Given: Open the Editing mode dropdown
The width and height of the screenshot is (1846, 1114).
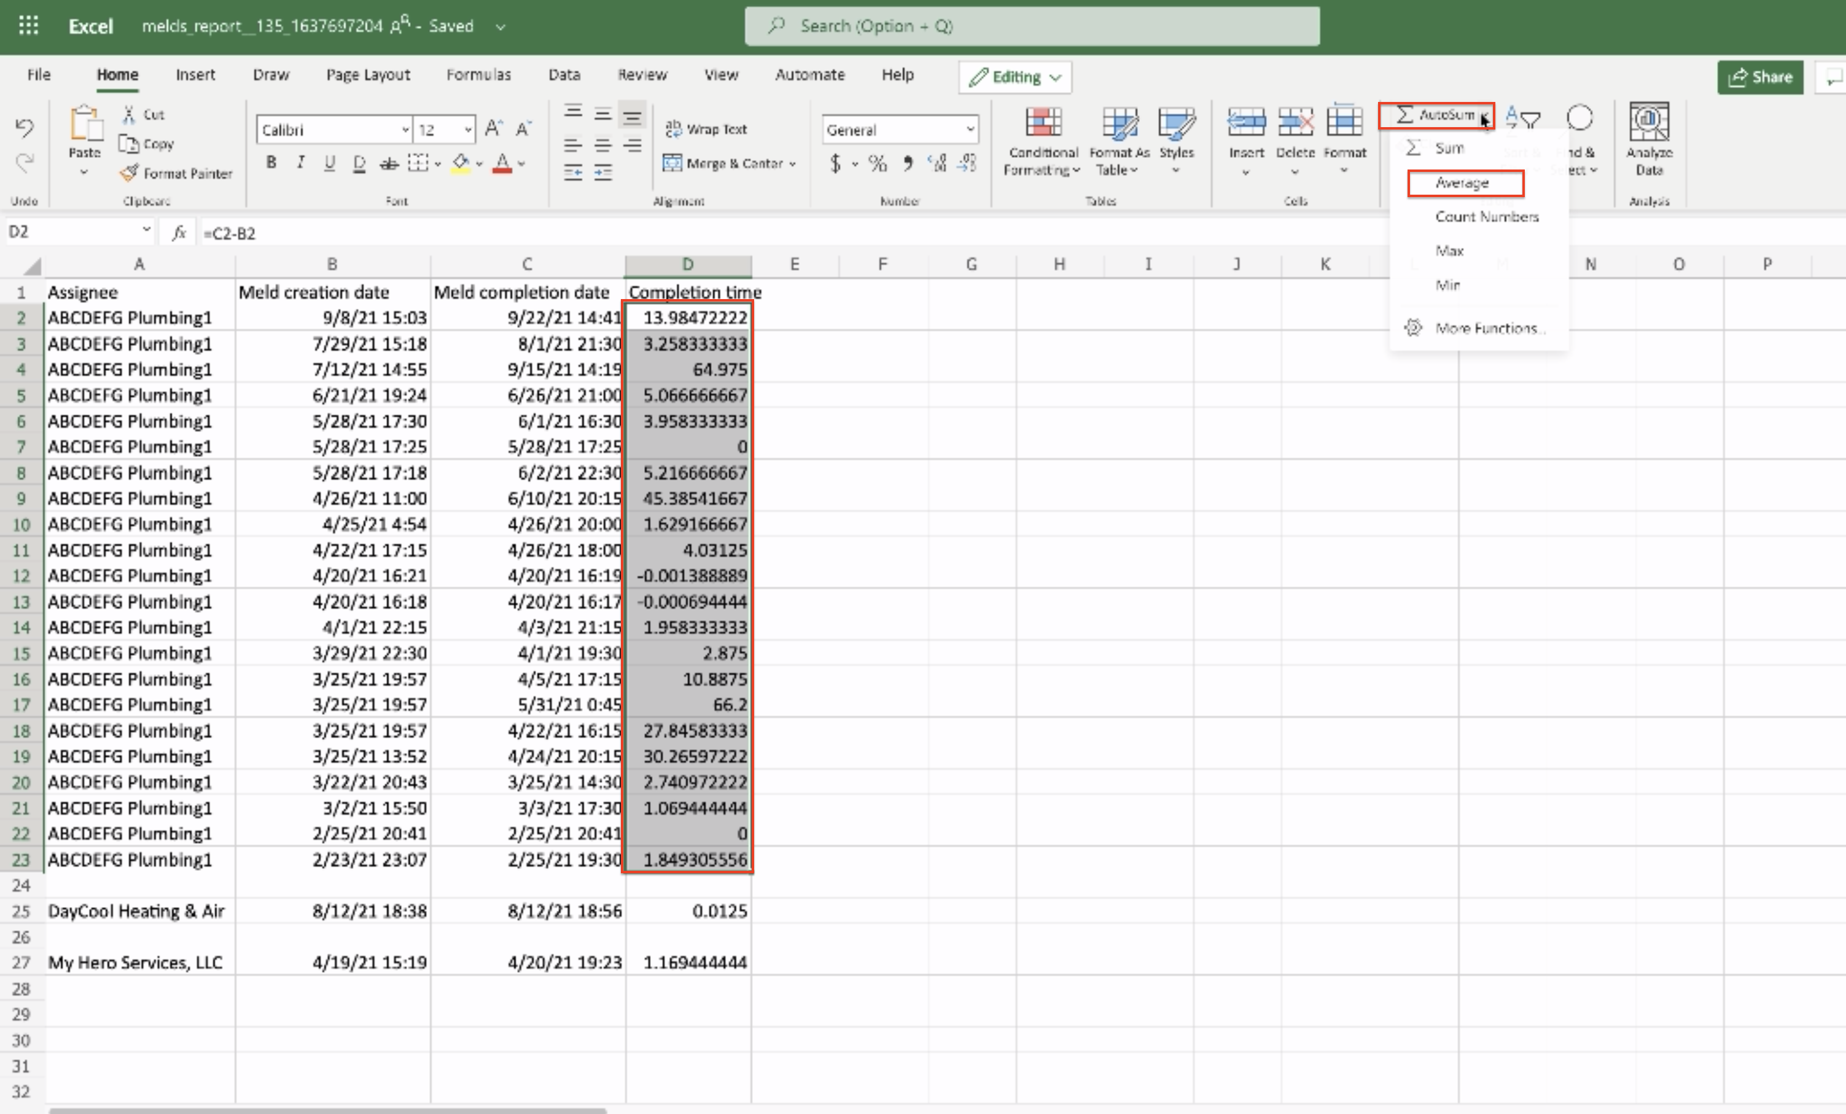Looking at the screenshot, I should tap(1015, 77).
